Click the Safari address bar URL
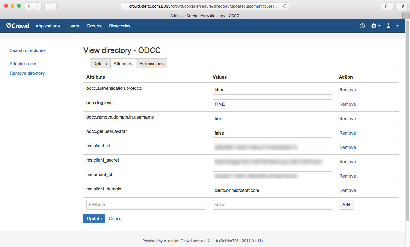The image size is (410, 247). [204, 6]
